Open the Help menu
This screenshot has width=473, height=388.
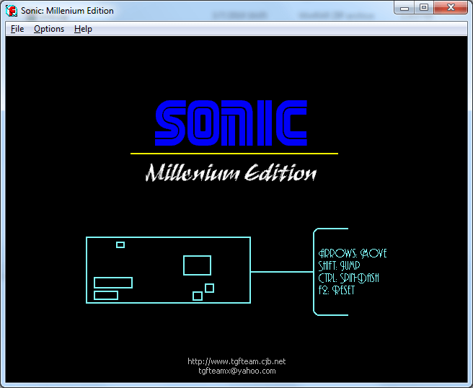83,29
